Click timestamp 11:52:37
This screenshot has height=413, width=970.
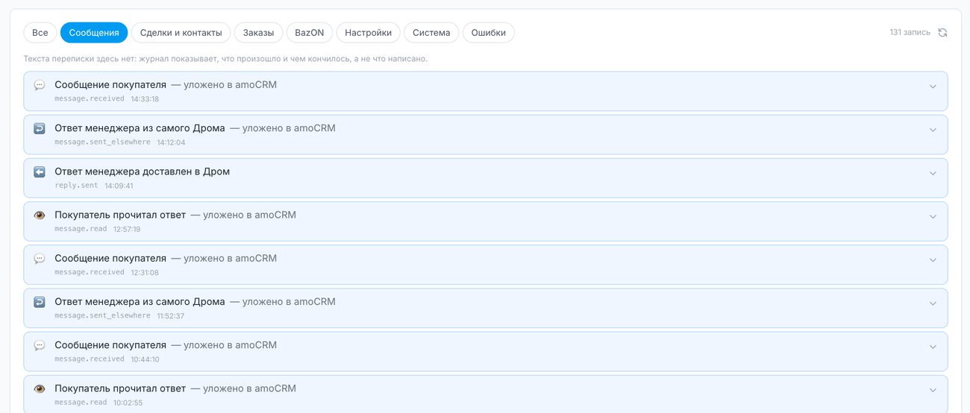(x=171, y=316)
